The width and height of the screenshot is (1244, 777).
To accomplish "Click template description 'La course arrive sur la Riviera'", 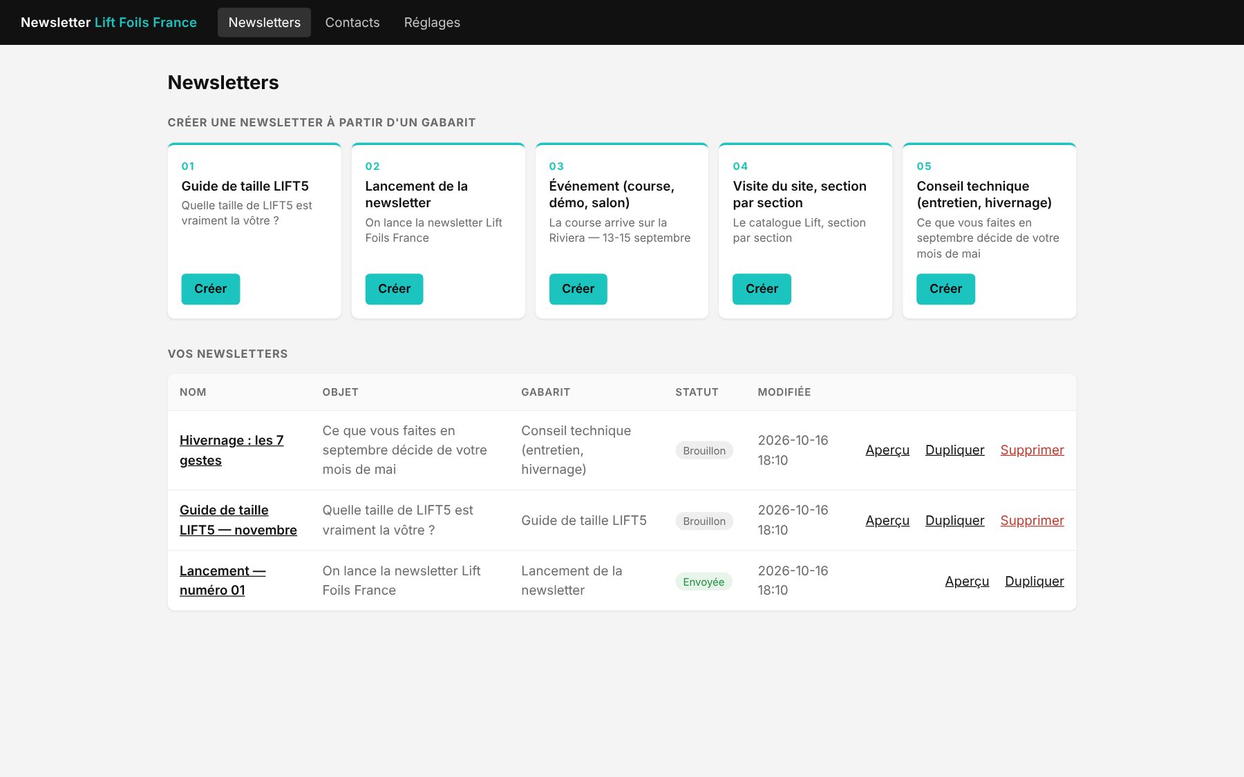I will pyautogui.click(x=619, y=230).
